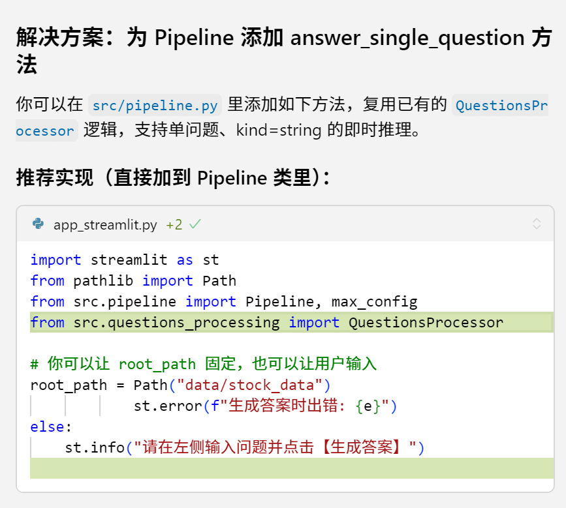Click the st.error line in code

265,406
